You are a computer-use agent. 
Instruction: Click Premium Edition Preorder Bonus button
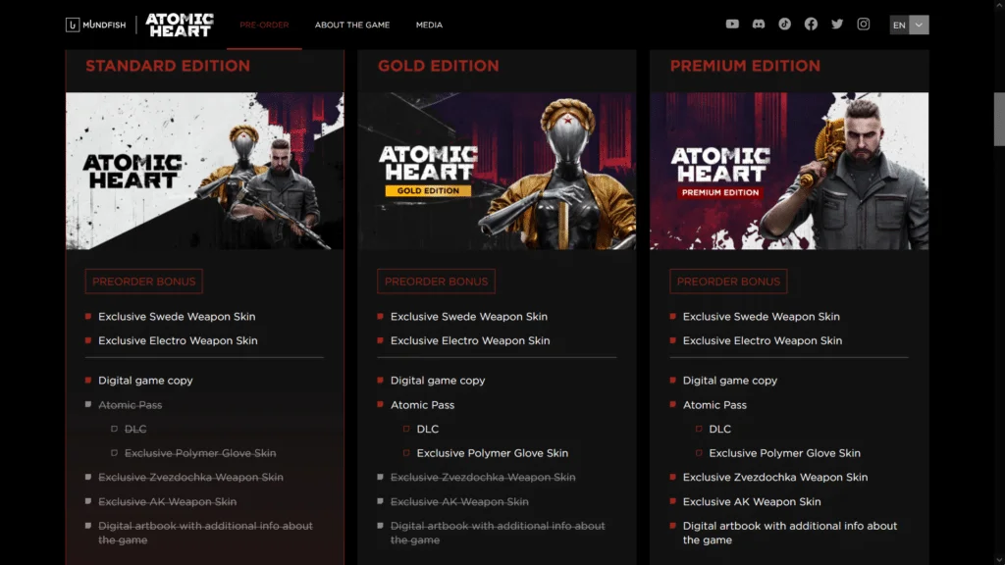pyautogui.click(x=728, y=282)
